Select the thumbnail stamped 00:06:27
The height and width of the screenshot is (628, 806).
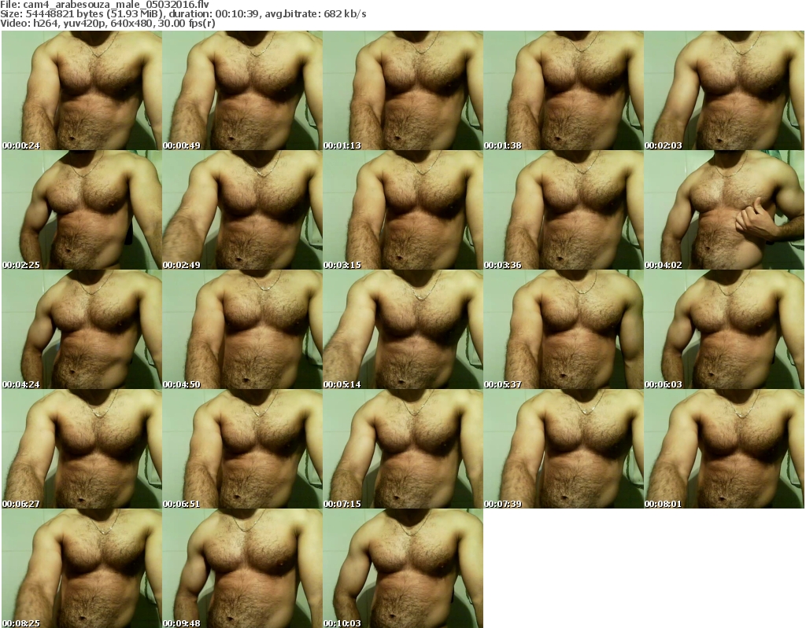[82, 449]
